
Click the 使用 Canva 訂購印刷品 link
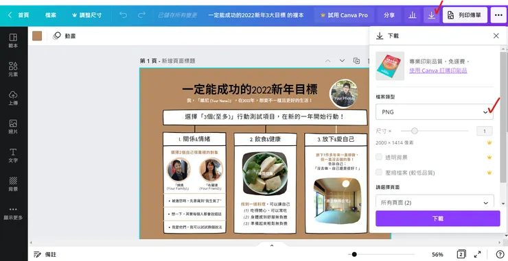[x=438, y=71]
